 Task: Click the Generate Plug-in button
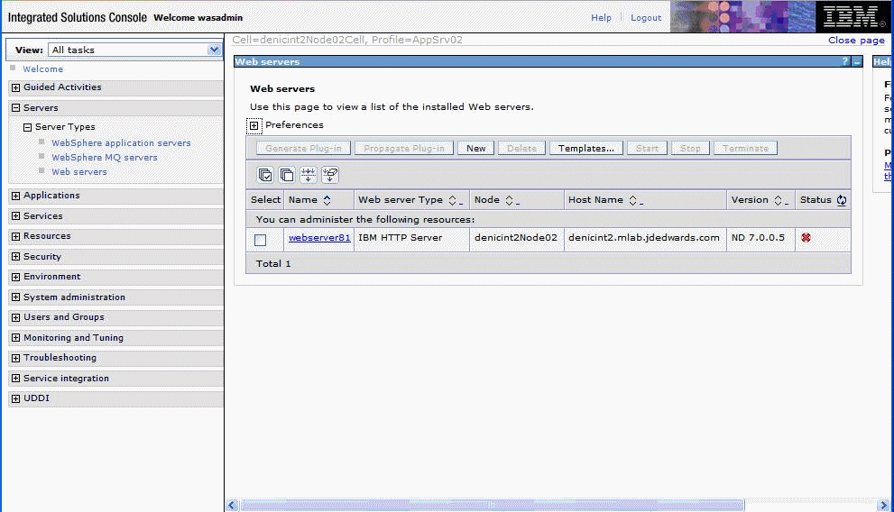click(303, 148)
